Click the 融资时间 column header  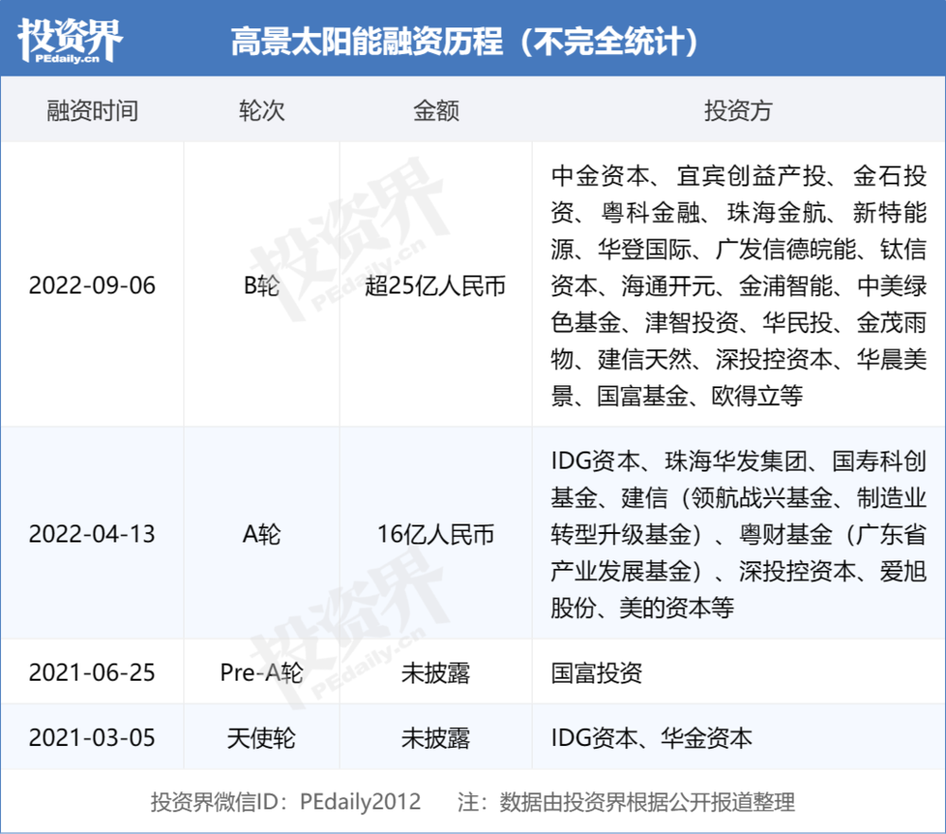coord(93,111)
